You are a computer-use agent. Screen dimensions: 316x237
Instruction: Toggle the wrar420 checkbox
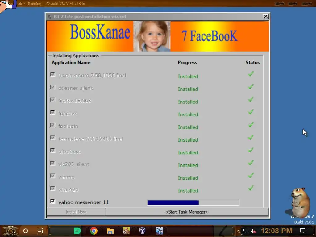[52, 189]
